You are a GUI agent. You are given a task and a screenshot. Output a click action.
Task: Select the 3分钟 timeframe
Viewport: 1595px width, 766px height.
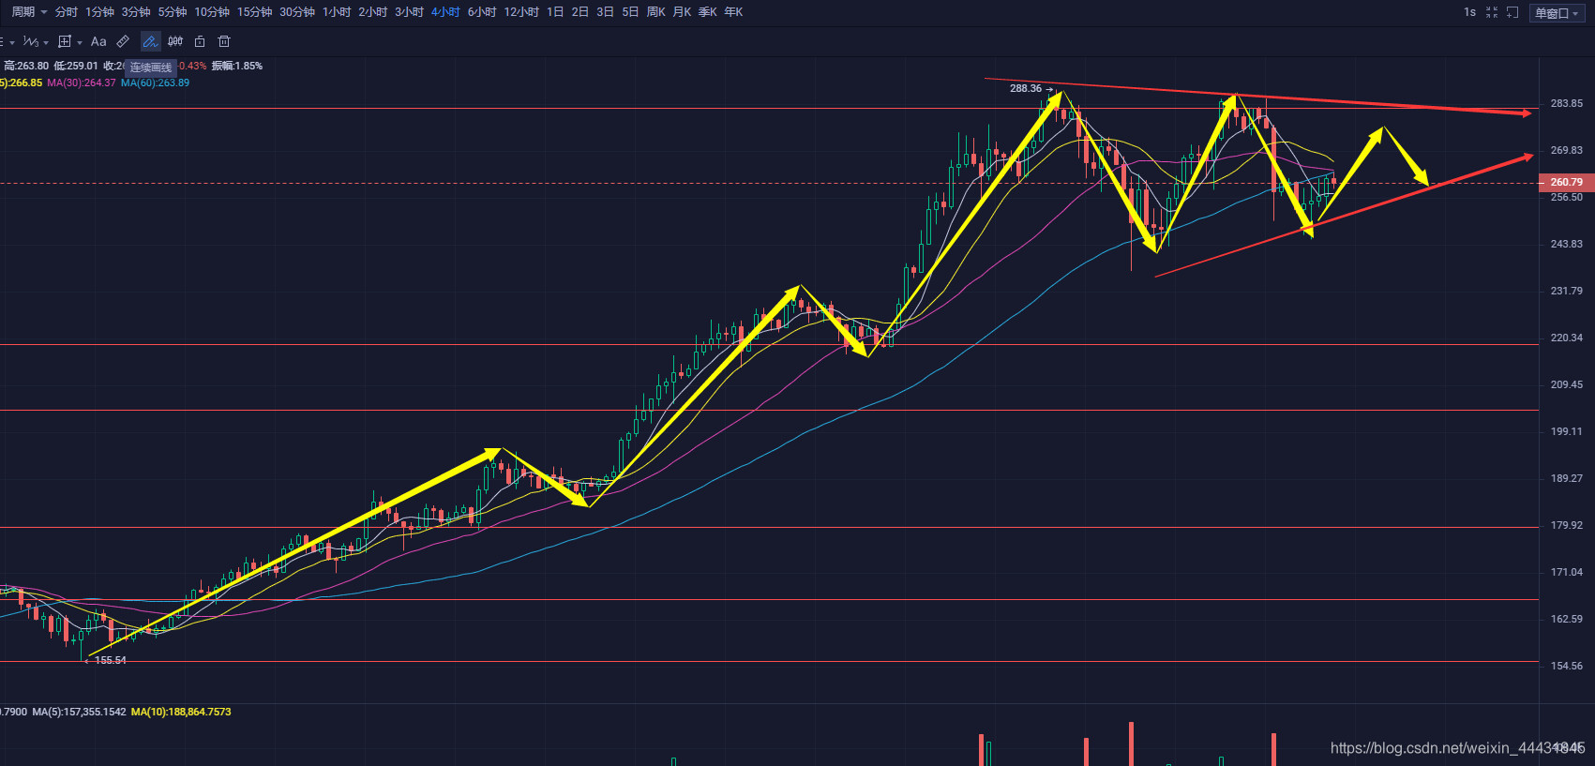[x=136, y=12]
